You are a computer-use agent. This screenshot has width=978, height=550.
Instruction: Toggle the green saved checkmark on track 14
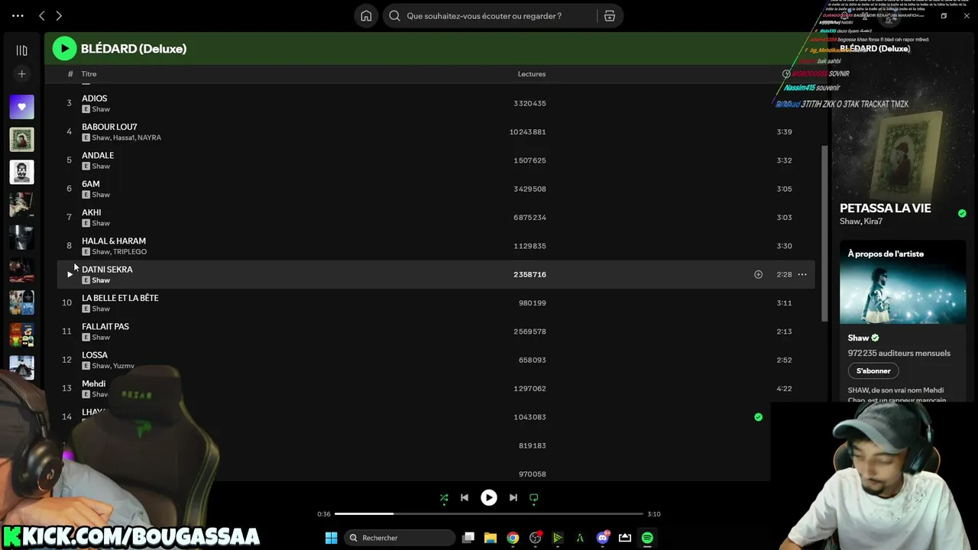(x=758, y=417)
